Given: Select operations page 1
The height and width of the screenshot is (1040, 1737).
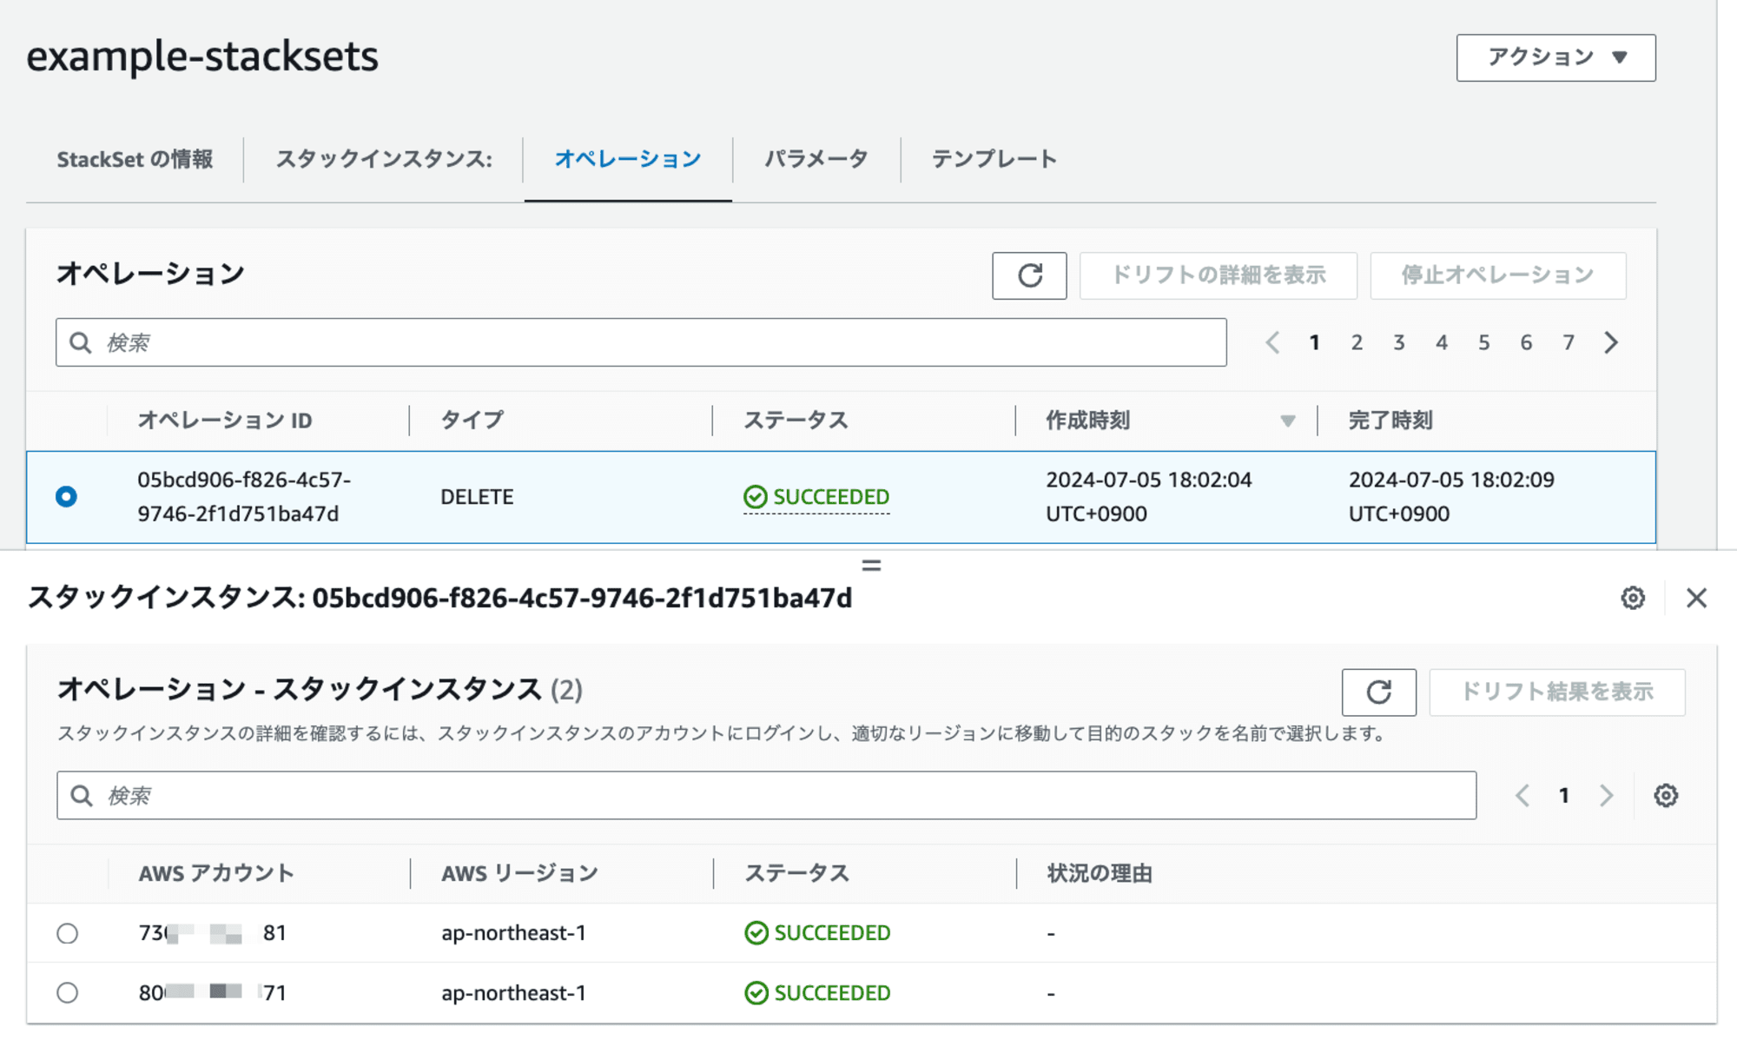Looking at the screenshot, I should coord(1315,342).
